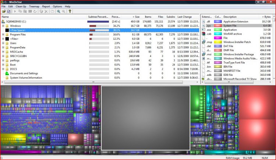Expand the perflogs folder node
The height and width of the screenshot is (160, 276).
3,60
